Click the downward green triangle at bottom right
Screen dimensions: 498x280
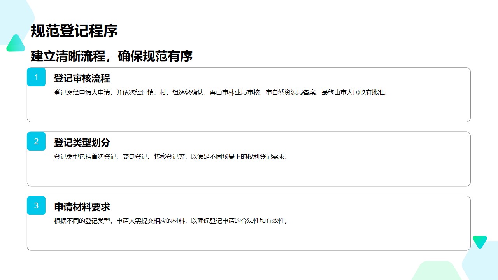pyautogui.click(x=480, y=241)
